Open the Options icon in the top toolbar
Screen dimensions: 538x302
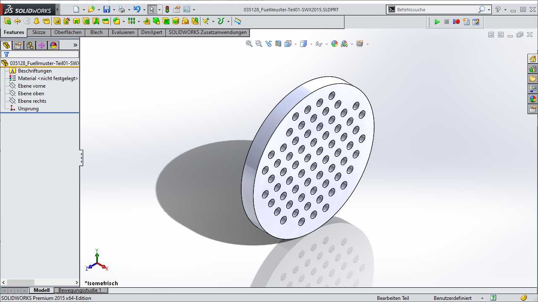[187, 9]
